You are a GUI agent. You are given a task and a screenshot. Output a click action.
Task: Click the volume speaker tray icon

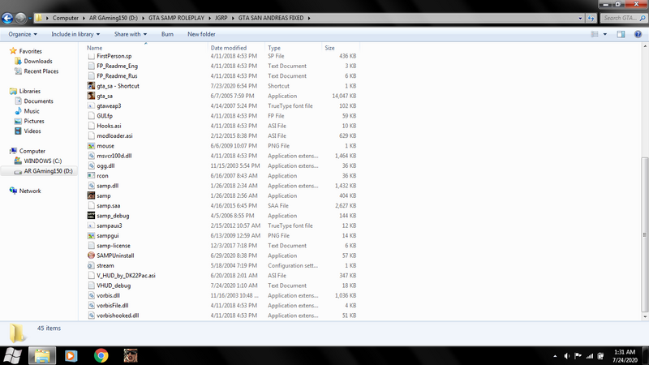click(x=567, y=356)
